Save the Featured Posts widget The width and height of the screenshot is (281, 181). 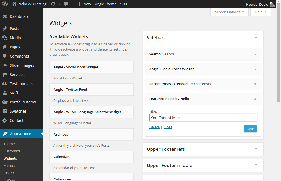250,129
